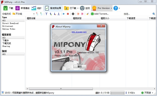Click the purple 新增連結 add-link icon
The image size is (157, 96).
tap(18, 8)
